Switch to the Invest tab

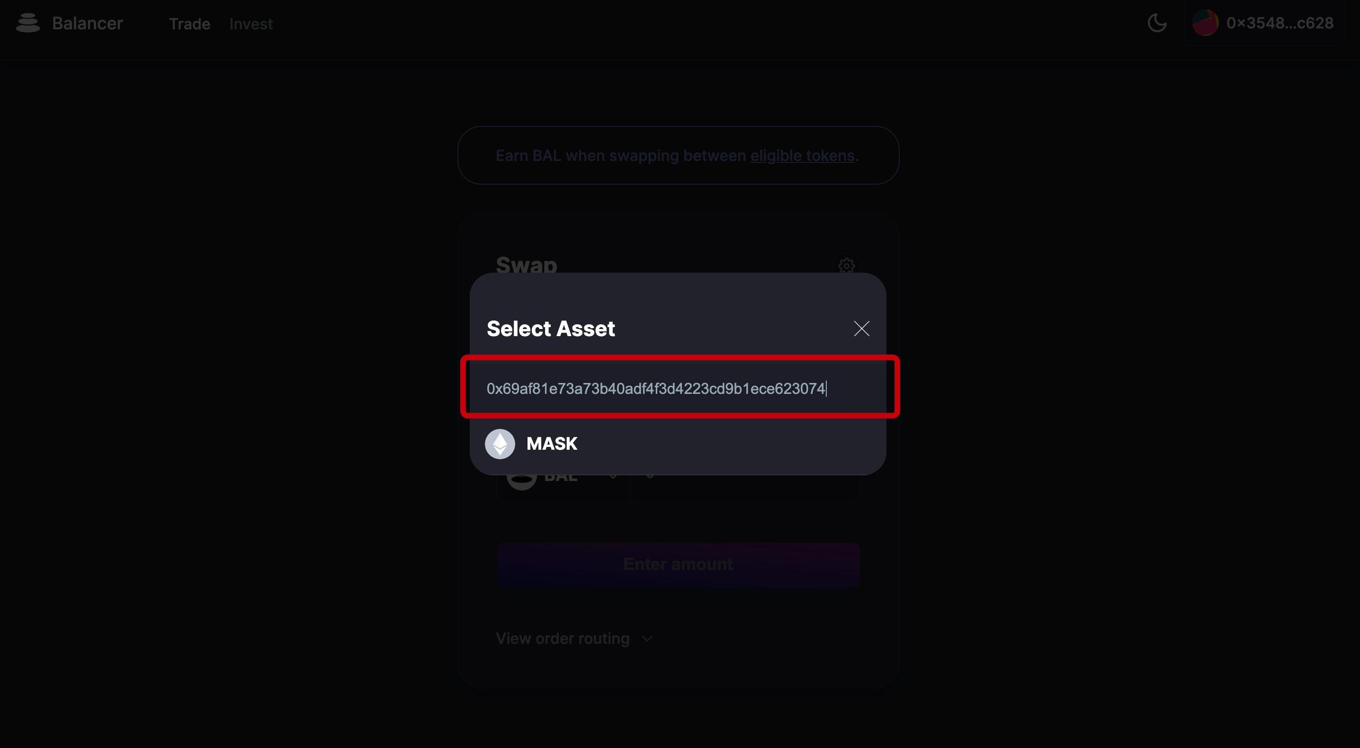(x=251, y=24)
